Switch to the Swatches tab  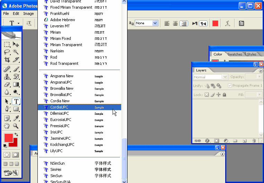[x=235, y=54]
